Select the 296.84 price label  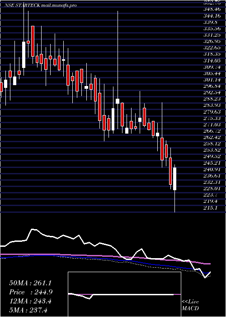click(x=212, y=86)
